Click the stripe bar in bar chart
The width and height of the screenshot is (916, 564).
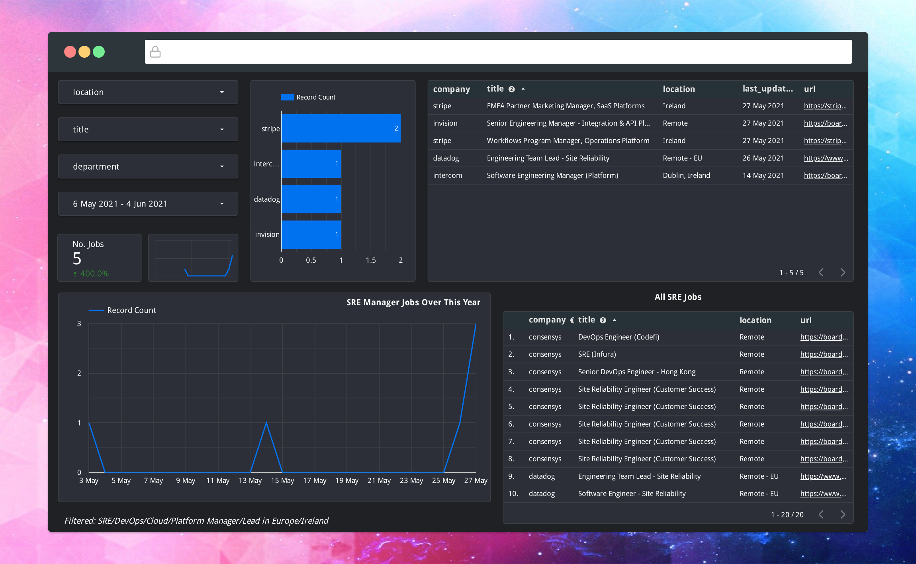point(341,129)
